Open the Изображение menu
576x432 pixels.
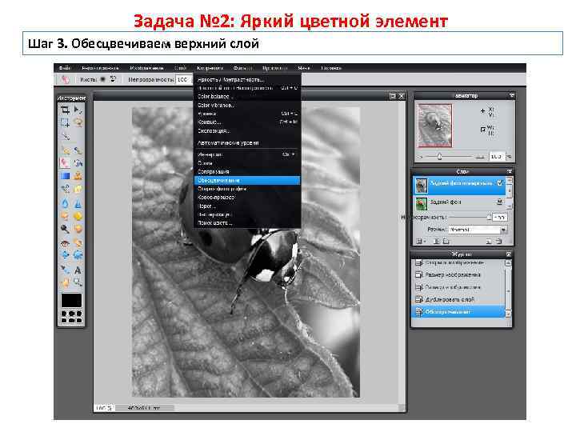point(146,67)
